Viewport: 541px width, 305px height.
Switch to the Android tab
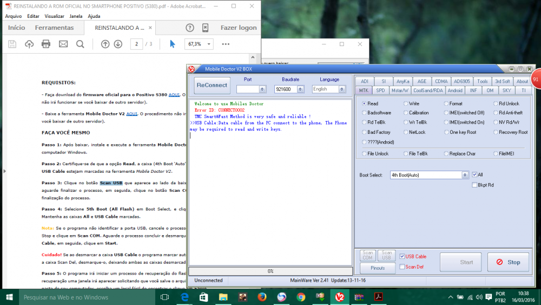point(455,90)
